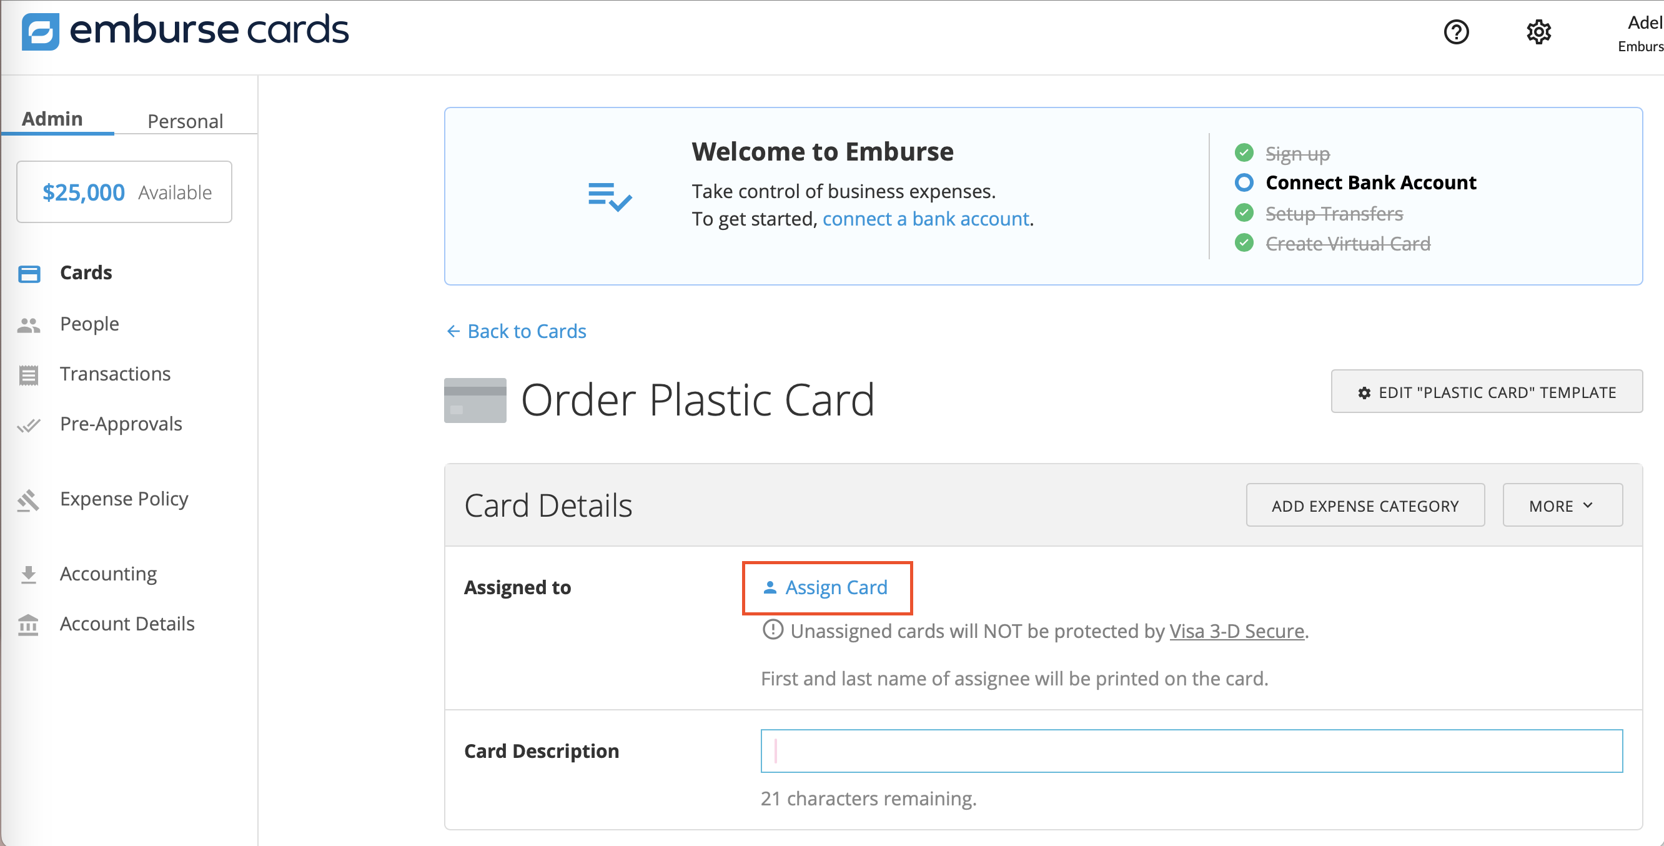Click the Setup Transfers completed checkmark
Screen dimensions: 1664x846
(x=1244, y=213)
